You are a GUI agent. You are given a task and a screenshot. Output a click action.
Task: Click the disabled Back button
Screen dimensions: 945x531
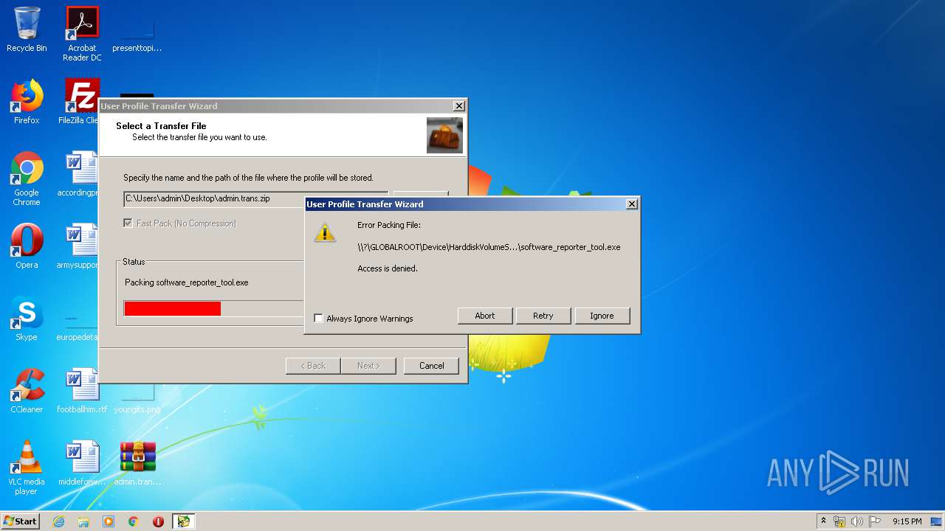(x=313, y=366)
